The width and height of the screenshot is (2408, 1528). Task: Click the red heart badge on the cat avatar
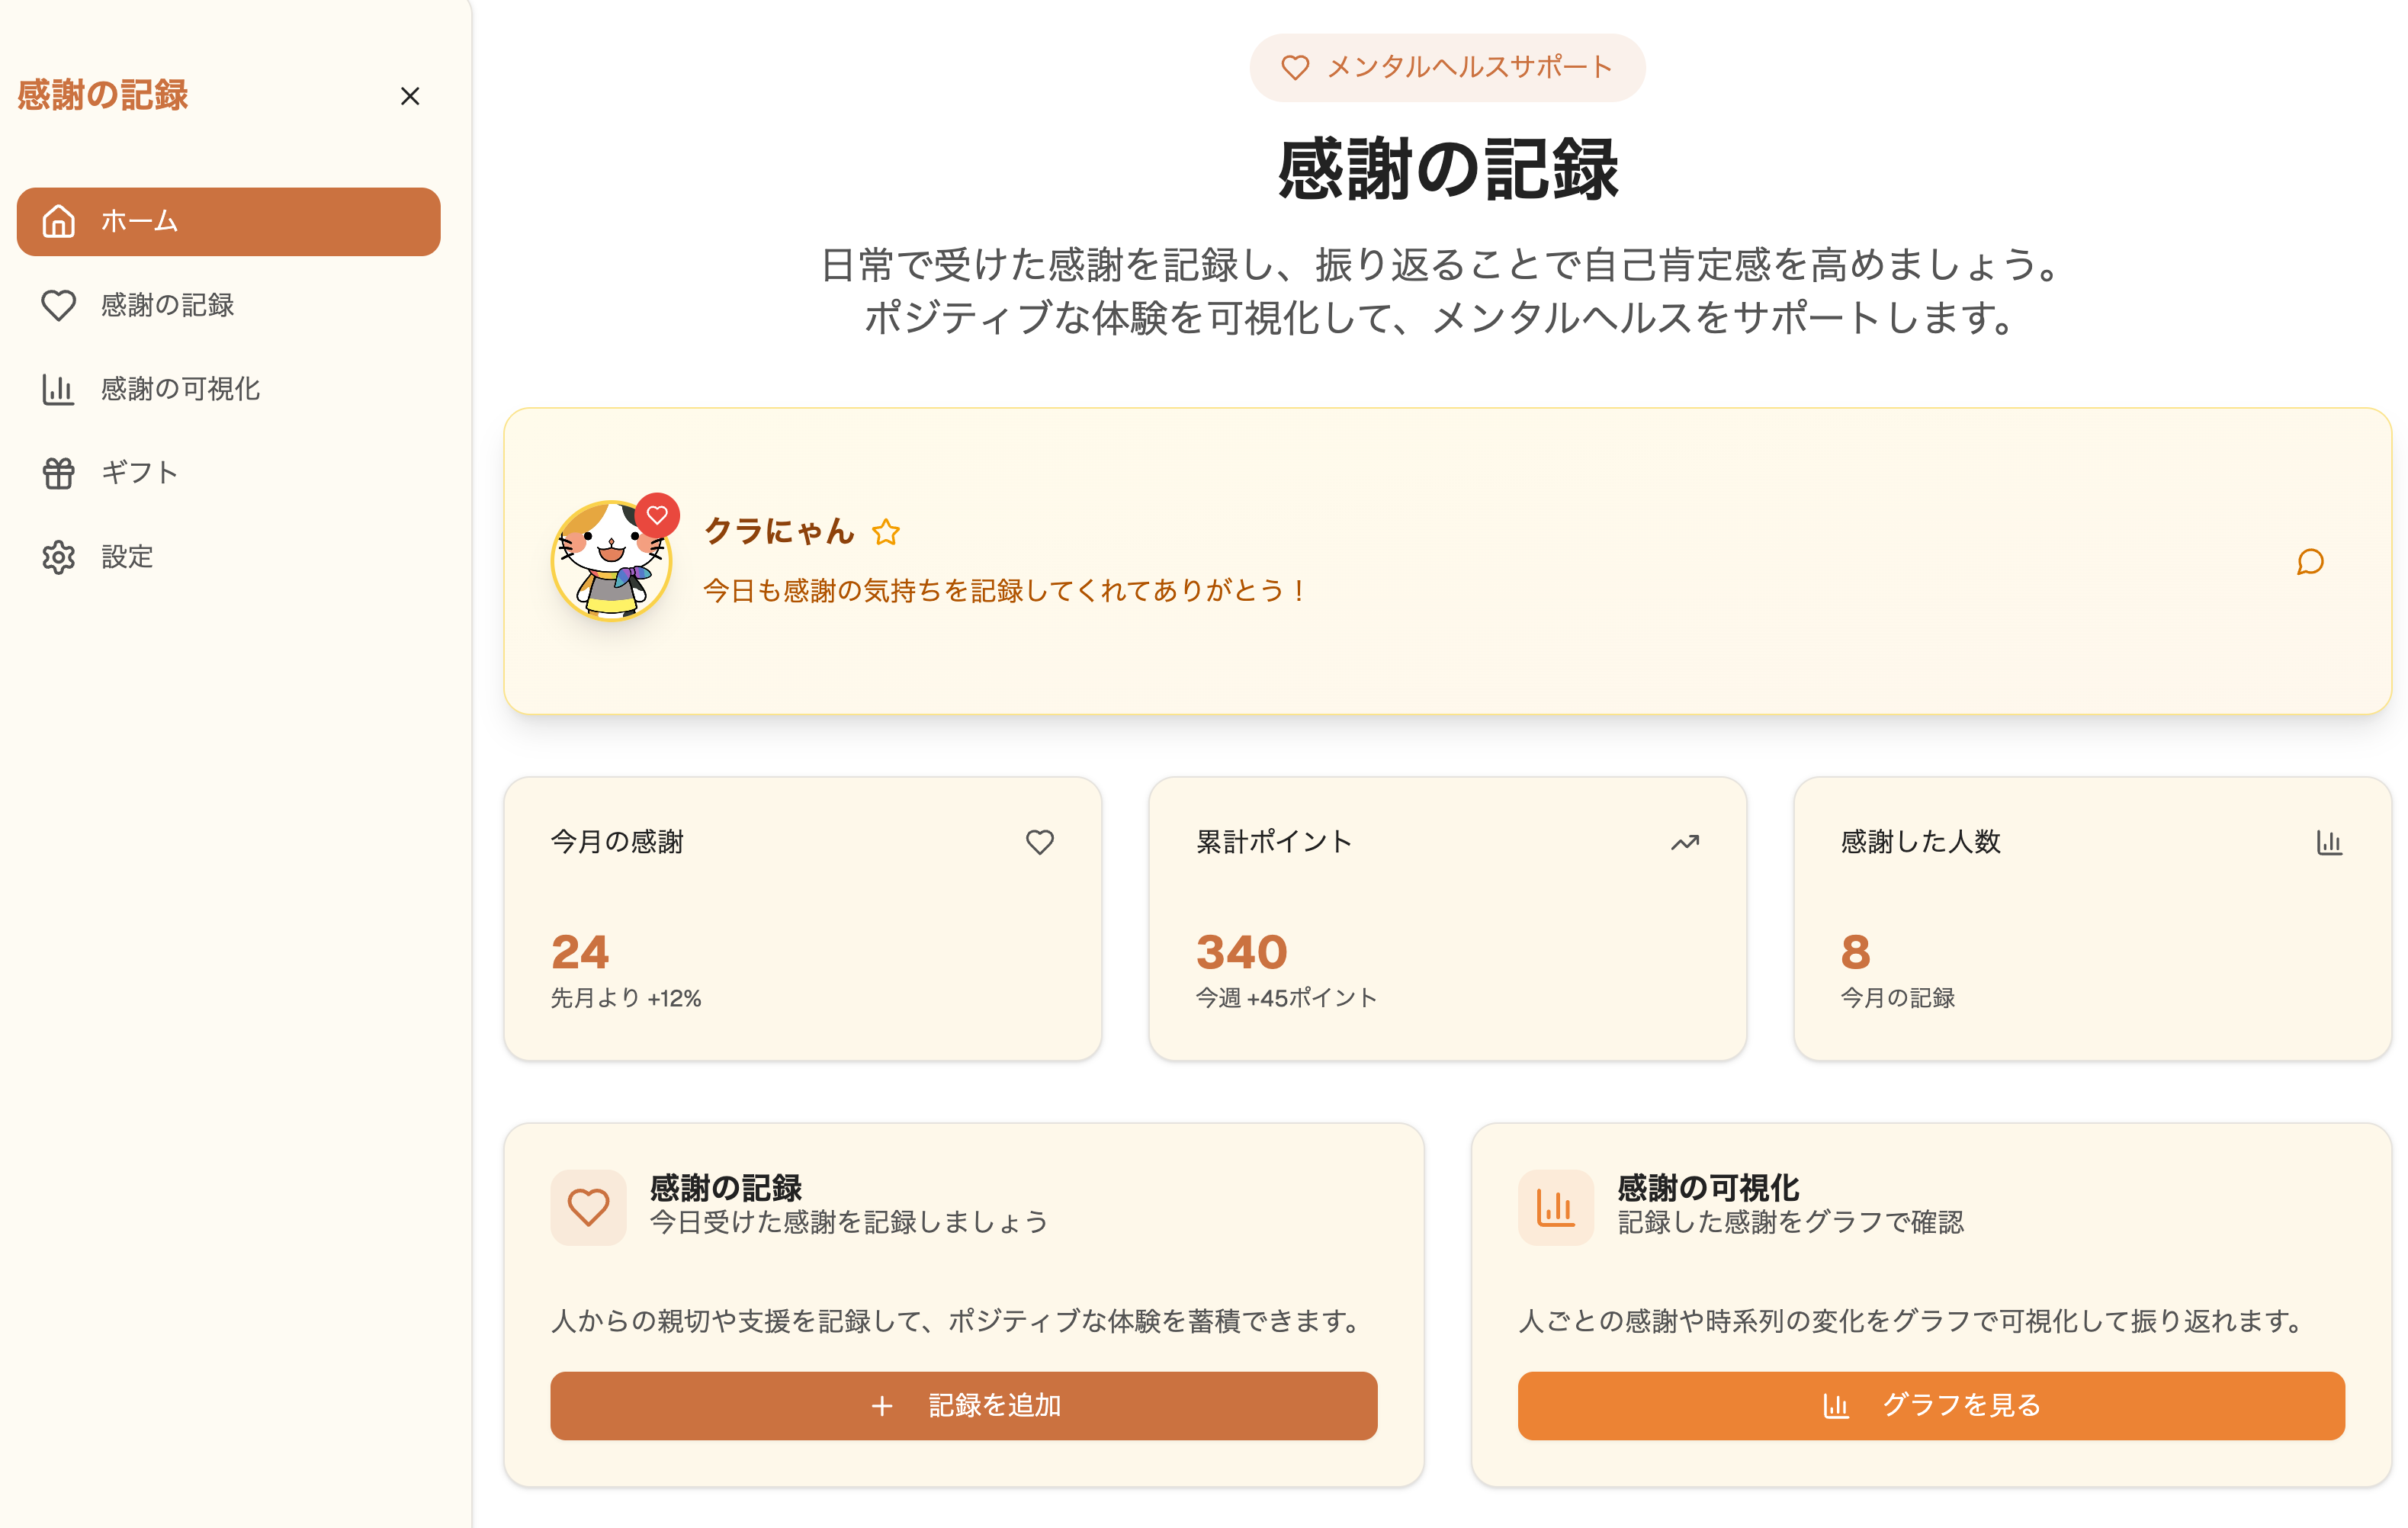pyautogui.click(x=657, y=515)
